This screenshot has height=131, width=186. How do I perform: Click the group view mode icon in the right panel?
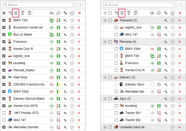122,13
